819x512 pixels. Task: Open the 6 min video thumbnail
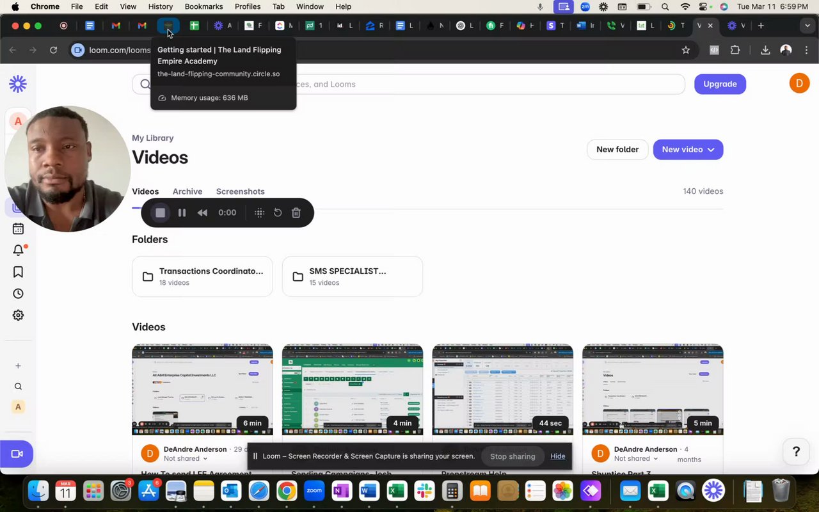point(202,390)
